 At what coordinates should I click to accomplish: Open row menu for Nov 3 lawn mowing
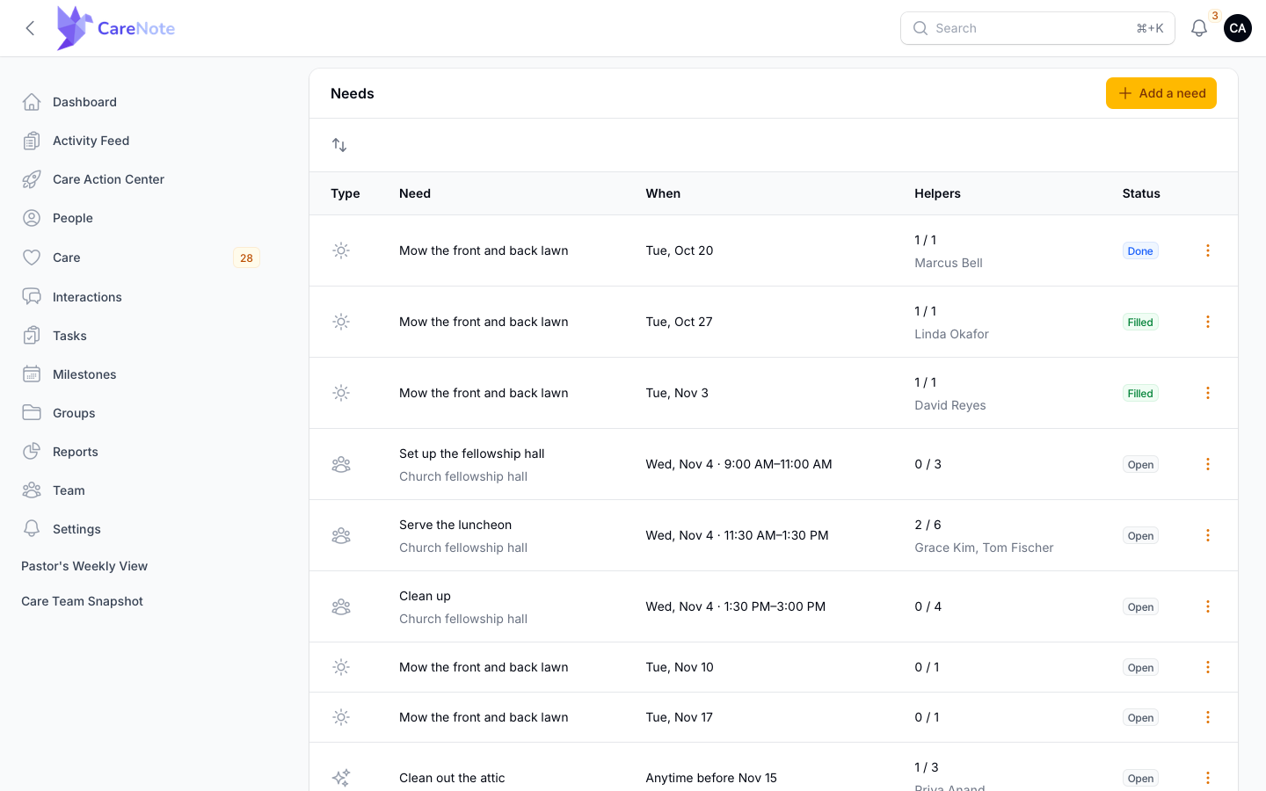(1208, 393)
